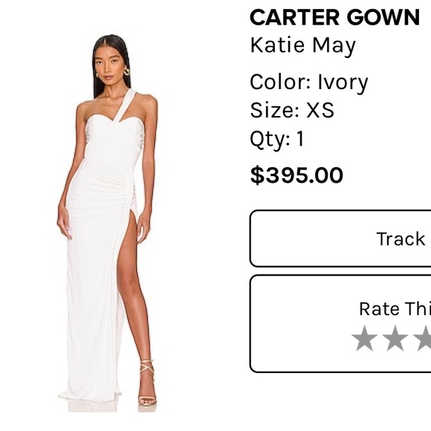Click the CARTER GOWN product title
This screenshot has height=431, width=431.
point(334,17)
